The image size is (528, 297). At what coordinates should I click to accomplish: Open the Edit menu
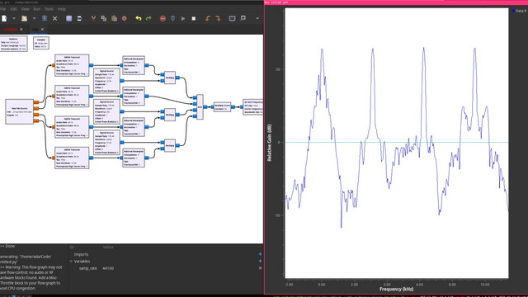(x=13, y=9)
